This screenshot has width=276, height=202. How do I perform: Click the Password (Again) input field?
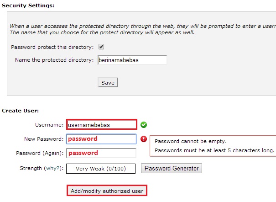[102, 153]
